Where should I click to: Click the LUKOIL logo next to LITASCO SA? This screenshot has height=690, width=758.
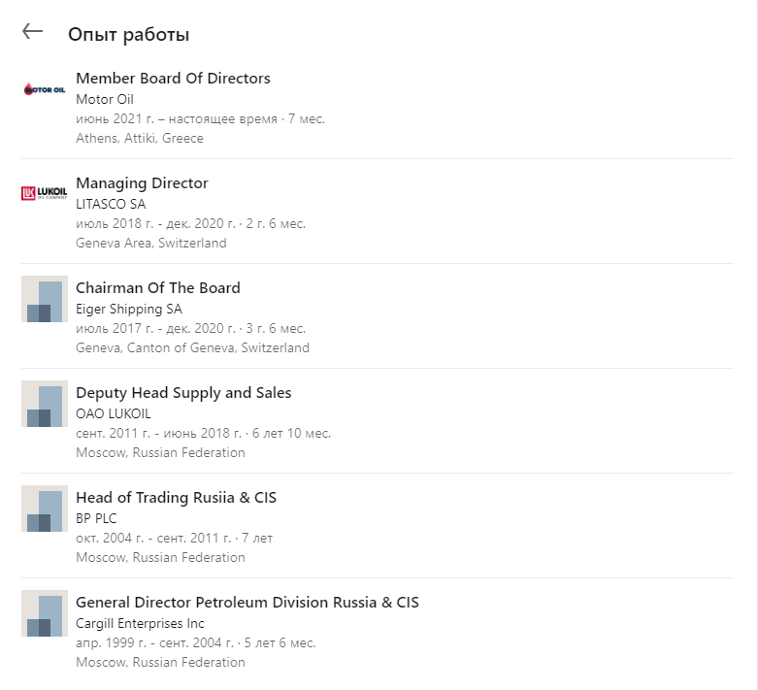pyautogui.click(x=44, y=194)
